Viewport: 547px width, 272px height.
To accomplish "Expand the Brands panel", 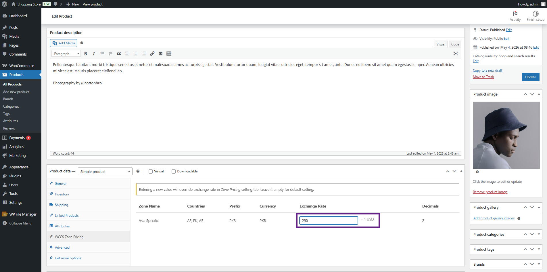I will tap(539, 264).
